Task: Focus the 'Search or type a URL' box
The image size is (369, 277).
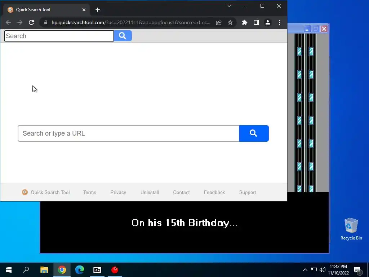Action: point(129,133)
